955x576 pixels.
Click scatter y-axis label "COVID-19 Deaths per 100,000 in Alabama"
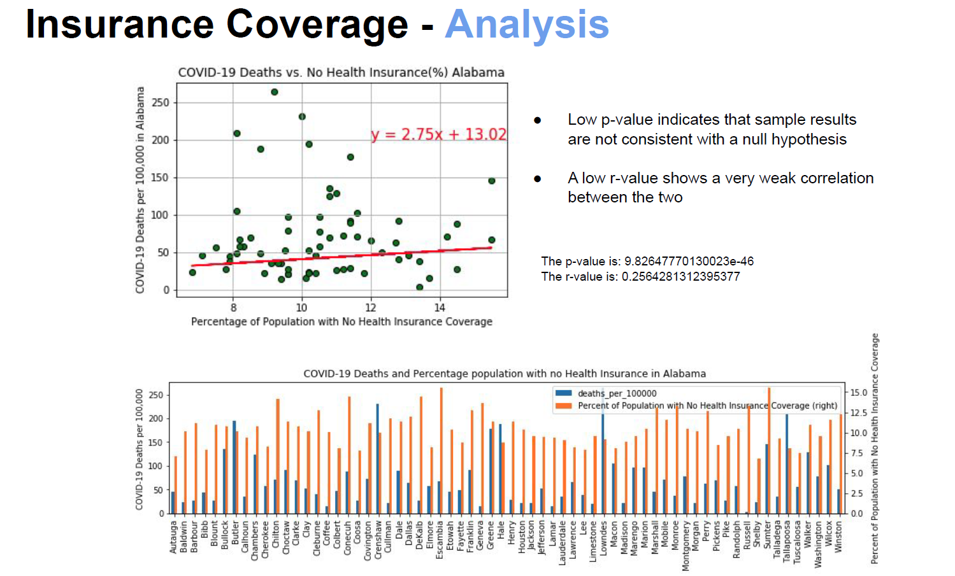[x=140, y=190]
